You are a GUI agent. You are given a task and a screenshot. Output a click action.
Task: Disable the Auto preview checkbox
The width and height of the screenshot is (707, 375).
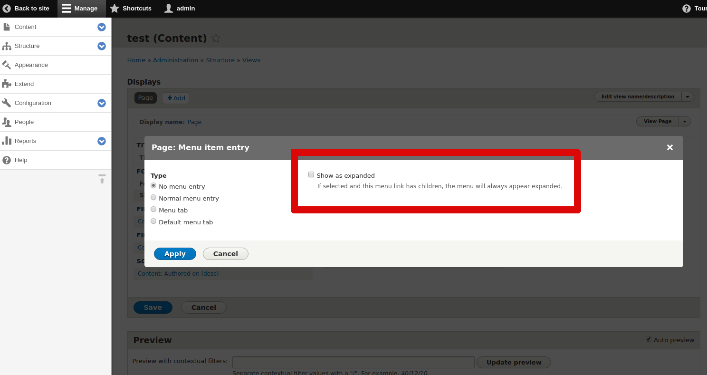click(649, 339)
